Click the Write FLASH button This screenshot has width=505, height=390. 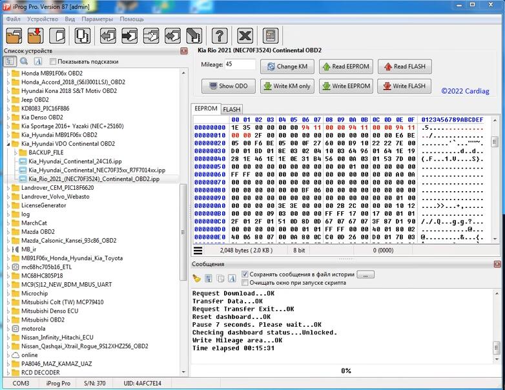404,86
